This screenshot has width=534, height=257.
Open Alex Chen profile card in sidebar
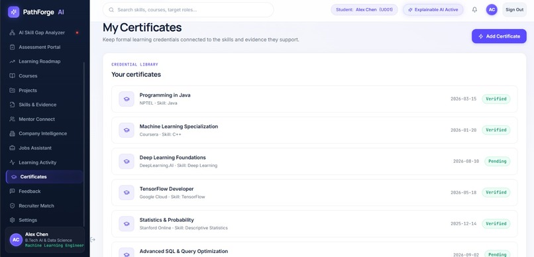(x=45, y=240)
